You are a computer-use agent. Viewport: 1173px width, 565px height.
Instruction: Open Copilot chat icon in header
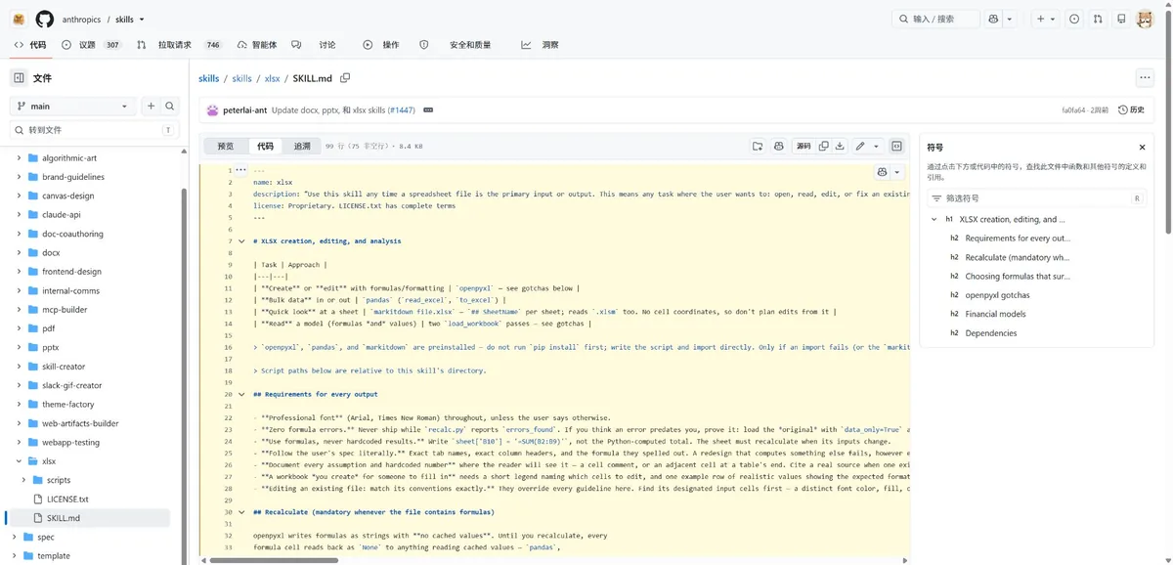[993, 19]
